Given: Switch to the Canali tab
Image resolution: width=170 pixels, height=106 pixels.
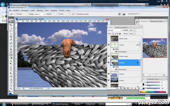Looking at the screenshot, I should point(117,27).
